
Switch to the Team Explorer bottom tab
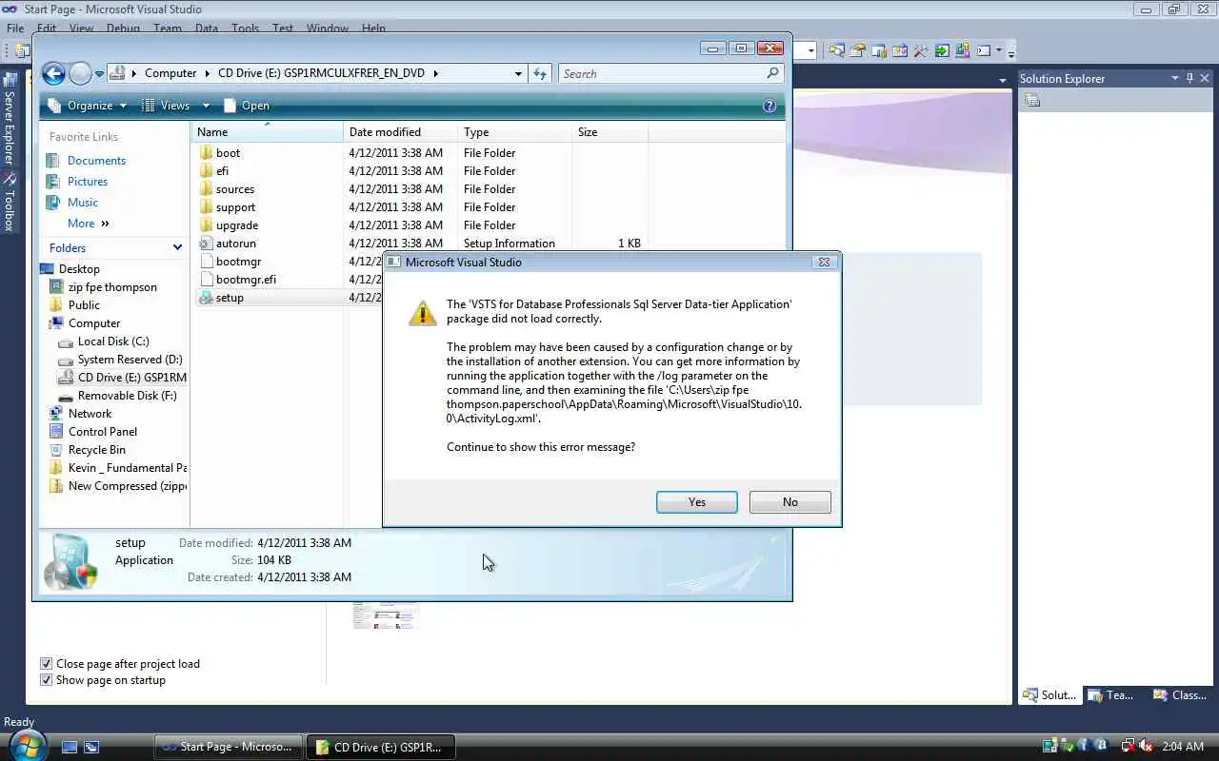[x=1112, y=695]
